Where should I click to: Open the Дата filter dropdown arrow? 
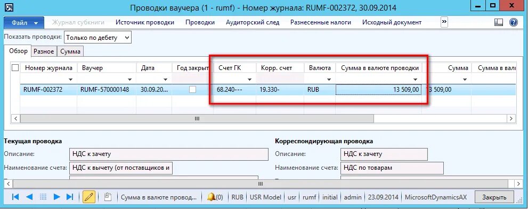point(165,80)
